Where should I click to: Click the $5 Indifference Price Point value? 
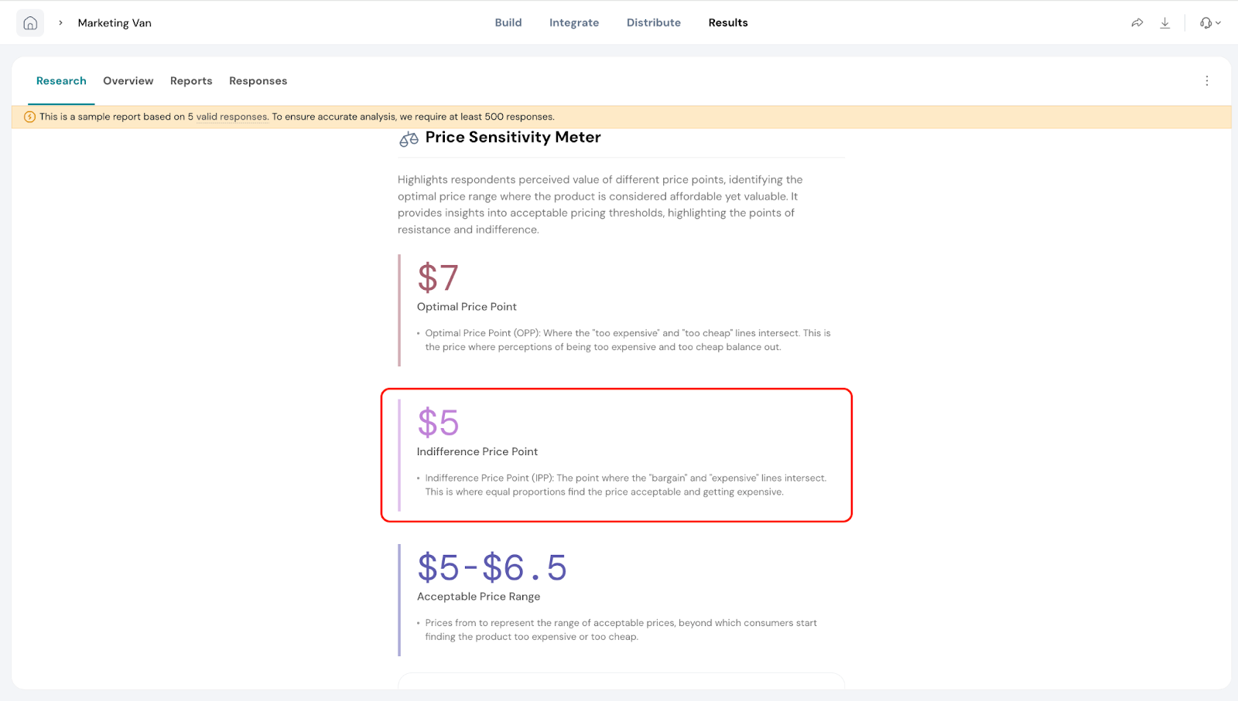pyautogui.click(x=438, y=423)
